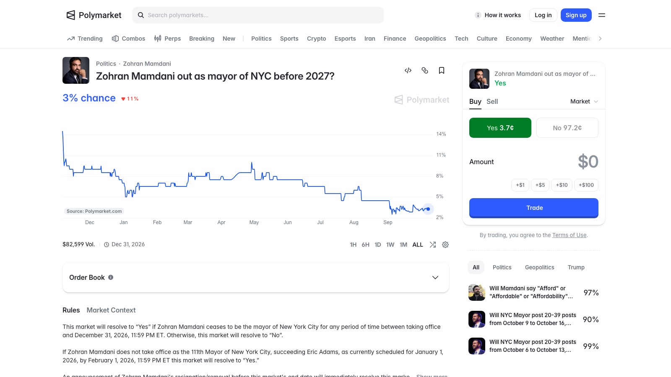Open the Mamdani "Afford" related market
671x377 pixels.
533,292
